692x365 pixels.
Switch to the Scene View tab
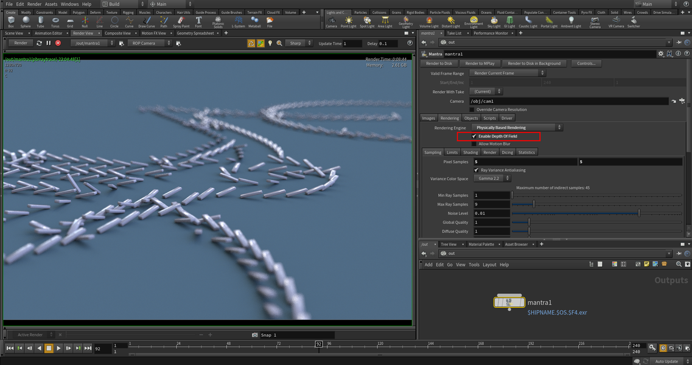tap(14, 33)
